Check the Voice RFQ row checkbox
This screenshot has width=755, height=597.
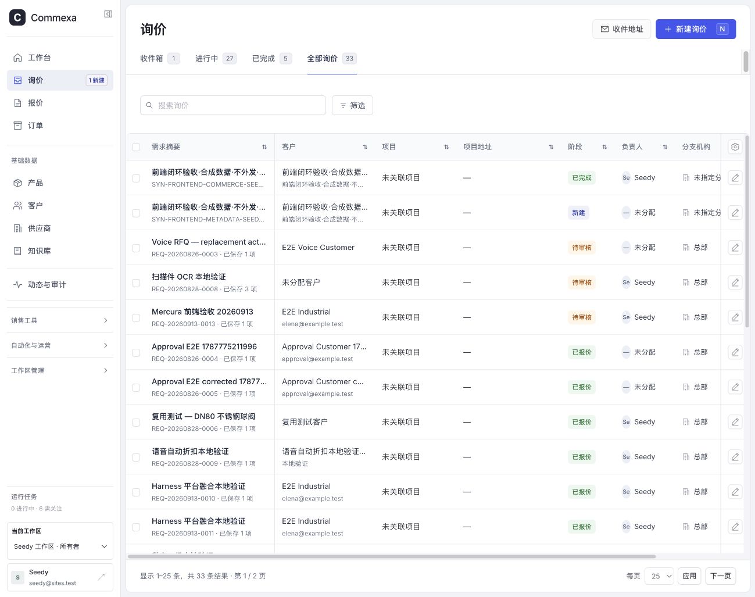click(136, 248)
